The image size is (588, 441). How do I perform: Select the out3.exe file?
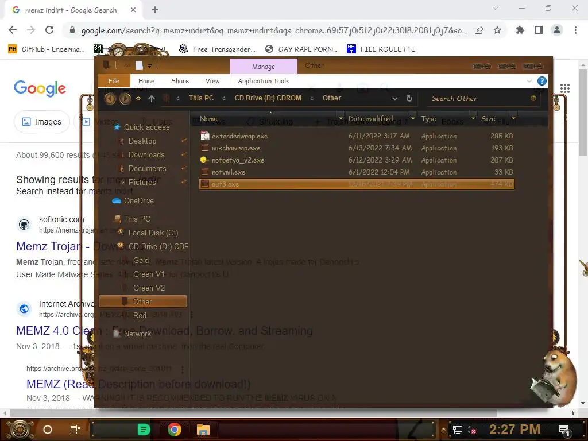[357, 184]
